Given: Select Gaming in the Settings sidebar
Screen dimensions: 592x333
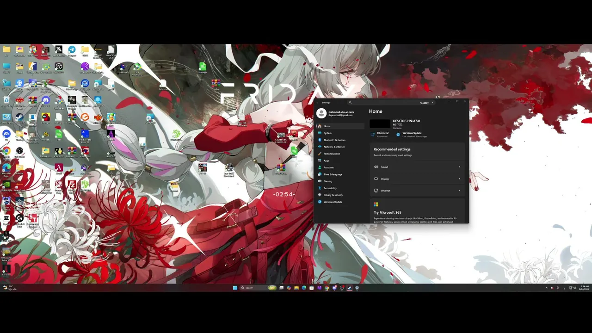Looking at the screenshot, I should point(340,181).
